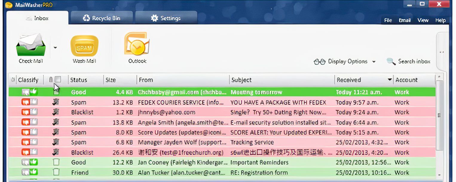Toggle thumbs classification for RE: Registration form email
The width and height of the screenshot is (456, 182).
click(x=30, y=172)
